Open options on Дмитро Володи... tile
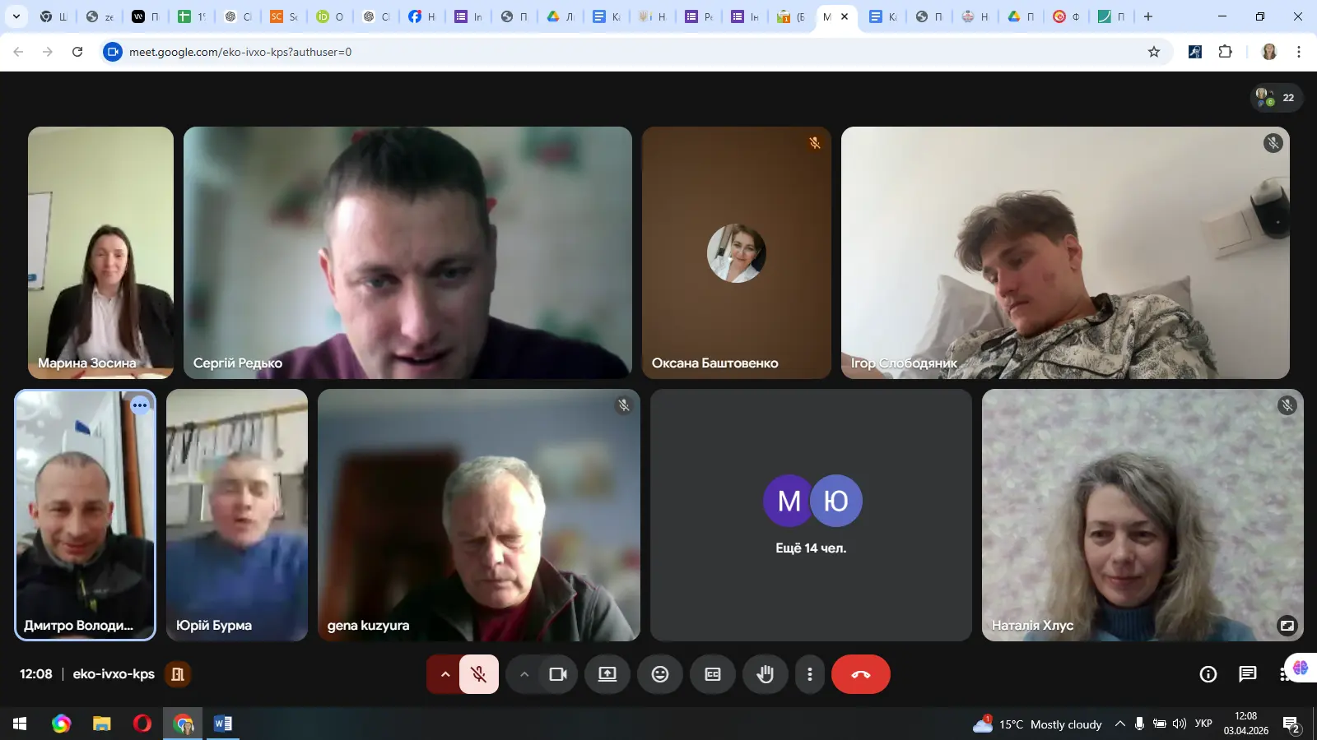1317x740 pixels. point(140,405)
